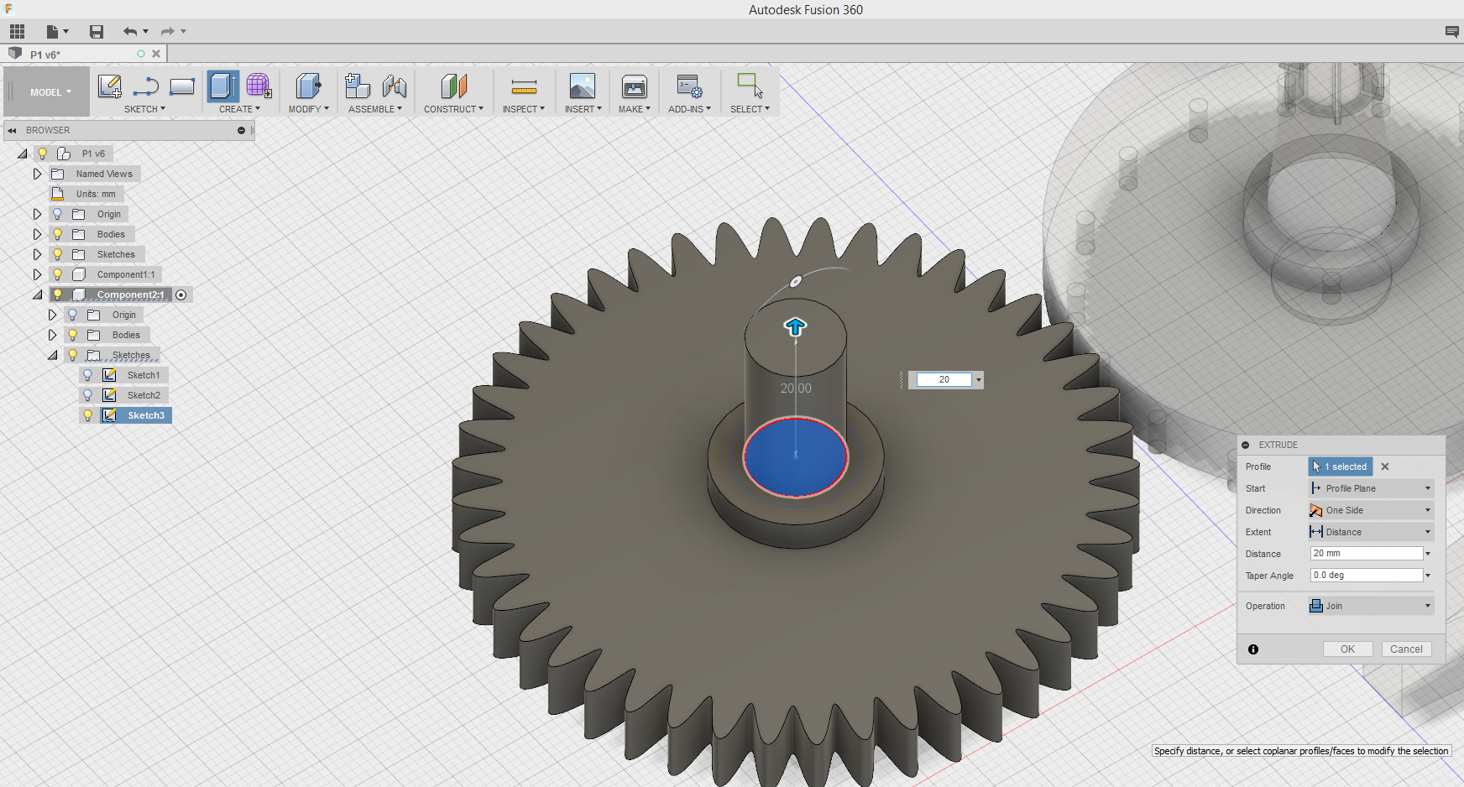1464x787 pixels.
Task: Click the Press Pull modify icon
Action: pos(308,86)
